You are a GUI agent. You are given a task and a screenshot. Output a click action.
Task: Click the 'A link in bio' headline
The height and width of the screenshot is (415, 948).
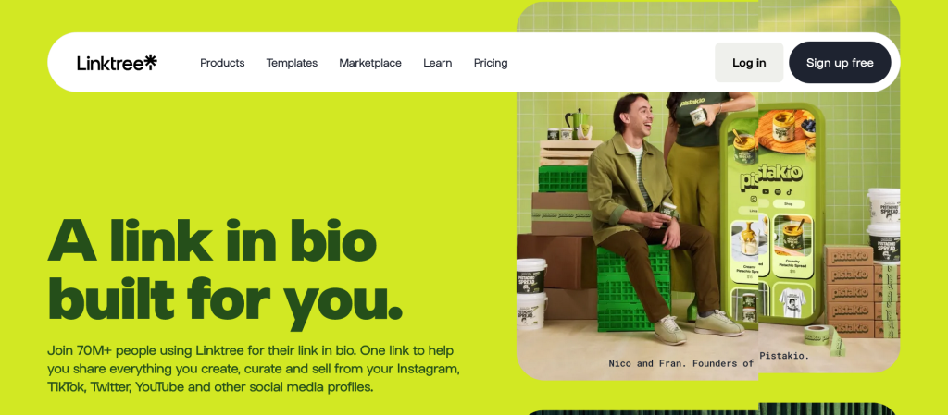(x=212, y=240)
